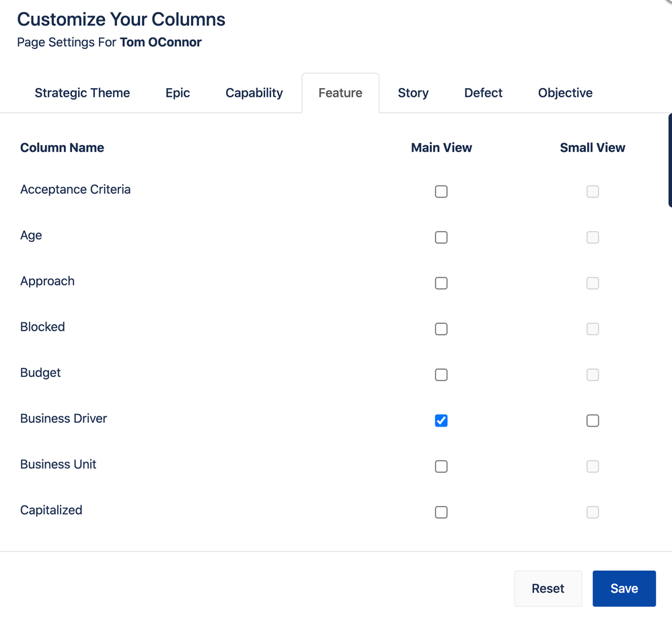This screenshot has height=633, width=672.
Task: Click the Feature tab
Action: tap(340, 93)
